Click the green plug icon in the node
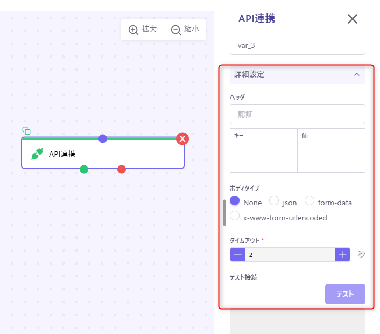 (37, 154)
